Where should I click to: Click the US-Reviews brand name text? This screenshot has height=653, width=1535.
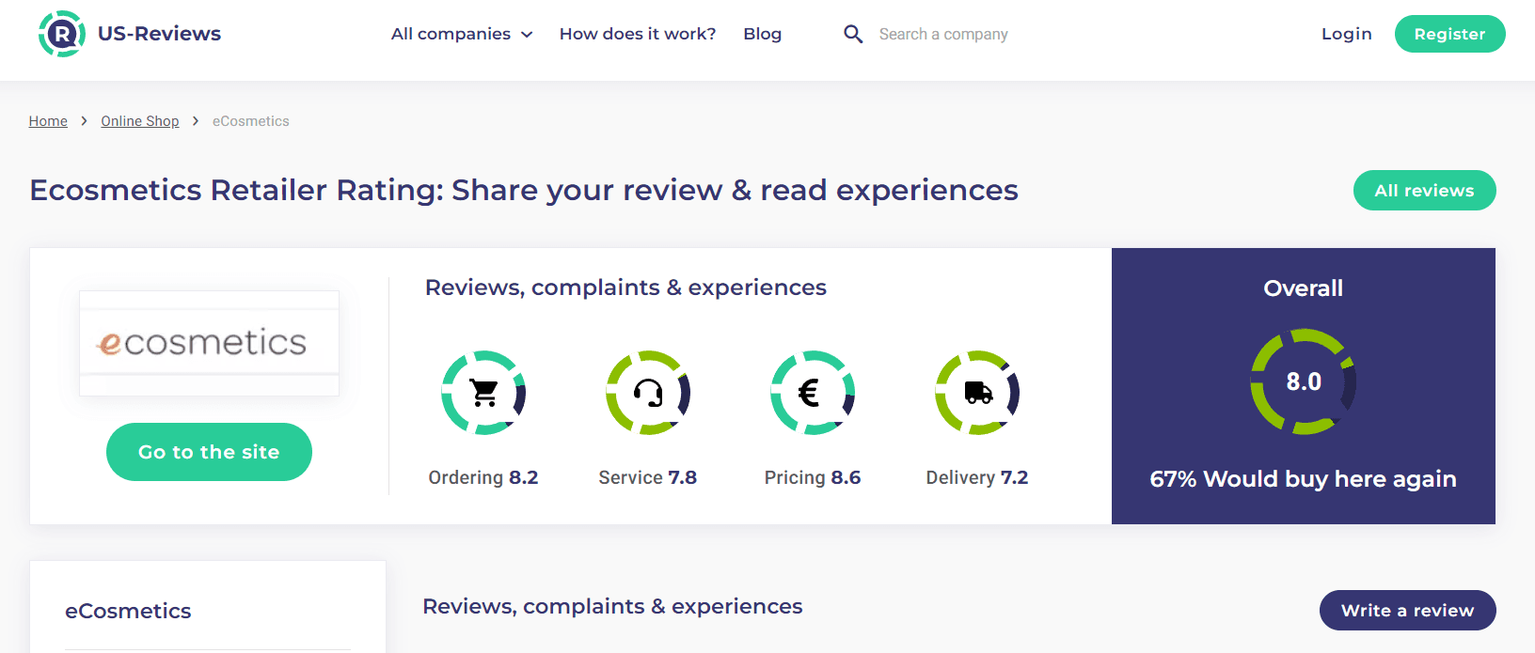click(160, 34)
